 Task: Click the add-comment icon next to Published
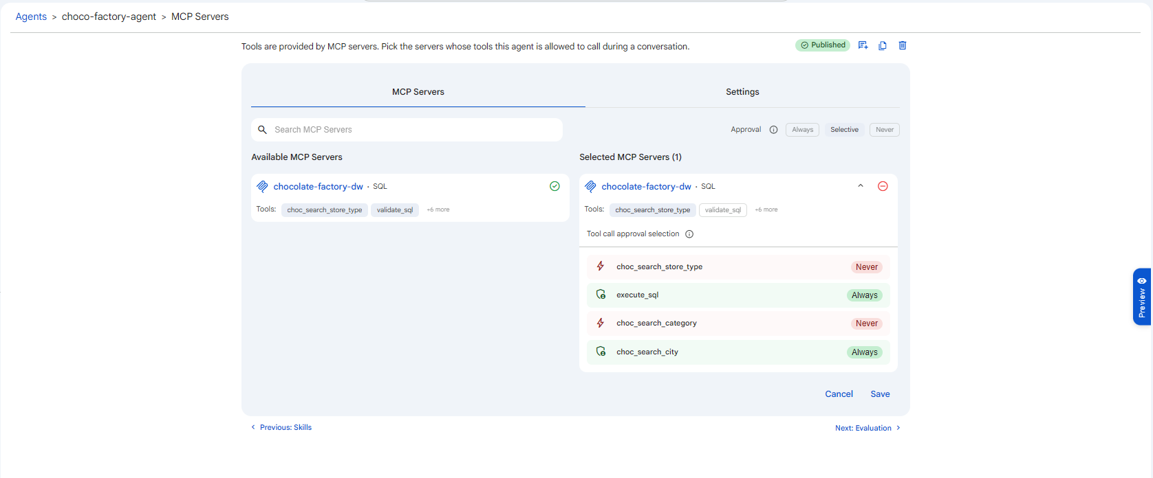pyautogui.click(x=863, y=45)
